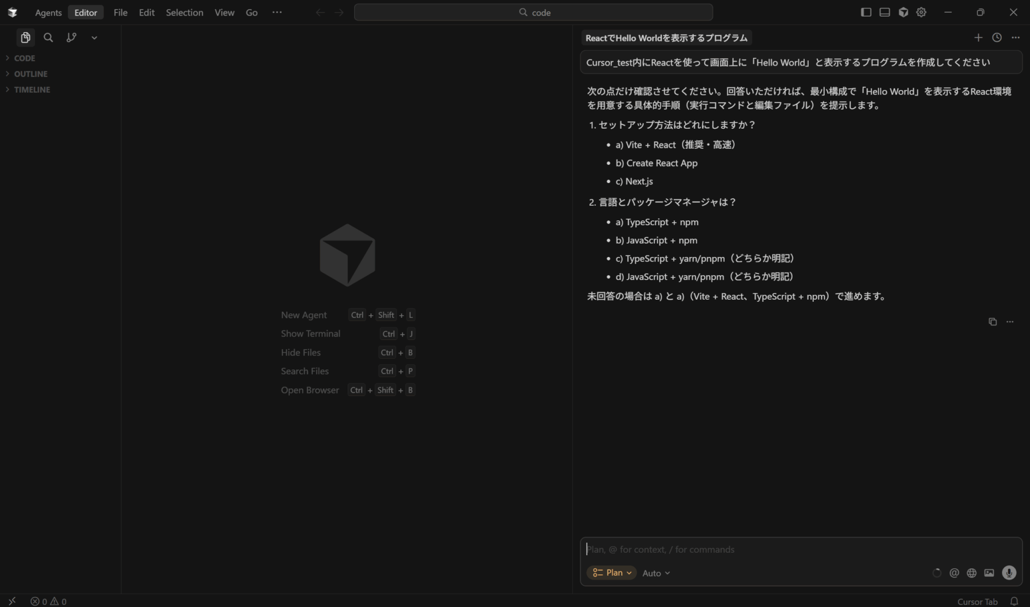Click the Cursor Tab status button
This screenshot has width=1030, height=607.
coord(977,601)
